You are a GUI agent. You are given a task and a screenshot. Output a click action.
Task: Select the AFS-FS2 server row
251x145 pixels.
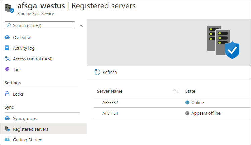pos(110,102)
